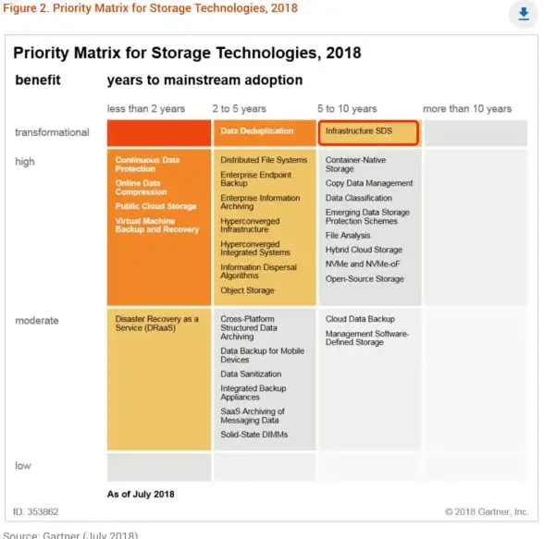The width and height of the screenshot is (544, 539).
Task: Select Data Sanitization in moderate row
Action: [251, 374]
